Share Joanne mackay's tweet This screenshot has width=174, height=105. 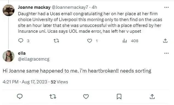point(165,41)
